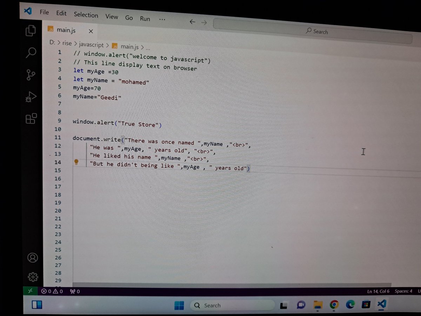This screenshot has height=316, width=421.
Task: Open the remote window indicator in status bar
Action: [30, 291]
